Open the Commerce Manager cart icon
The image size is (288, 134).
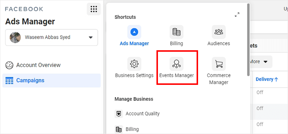[x=219, y=64]
